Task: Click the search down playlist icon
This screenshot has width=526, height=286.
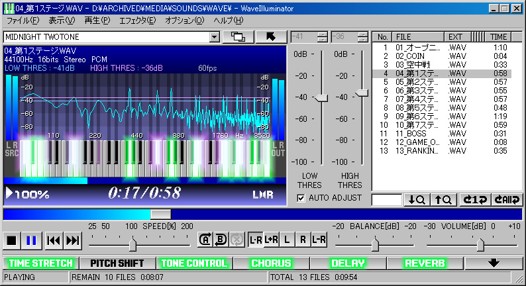Action: [418, 199]
